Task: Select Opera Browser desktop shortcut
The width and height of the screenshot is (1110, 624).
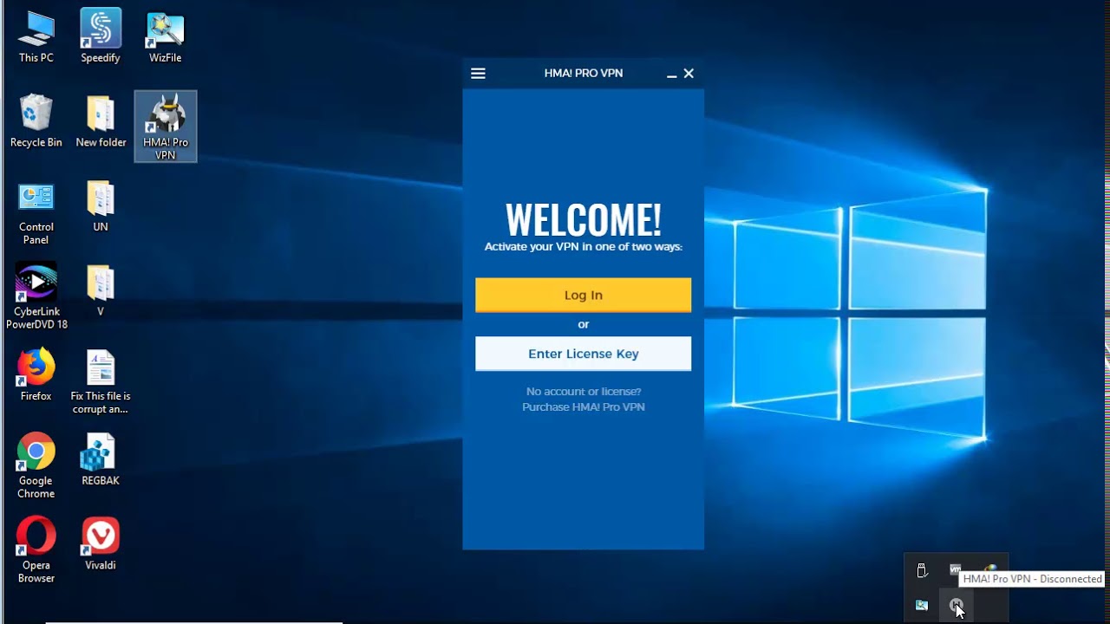Action: [36, 549]
